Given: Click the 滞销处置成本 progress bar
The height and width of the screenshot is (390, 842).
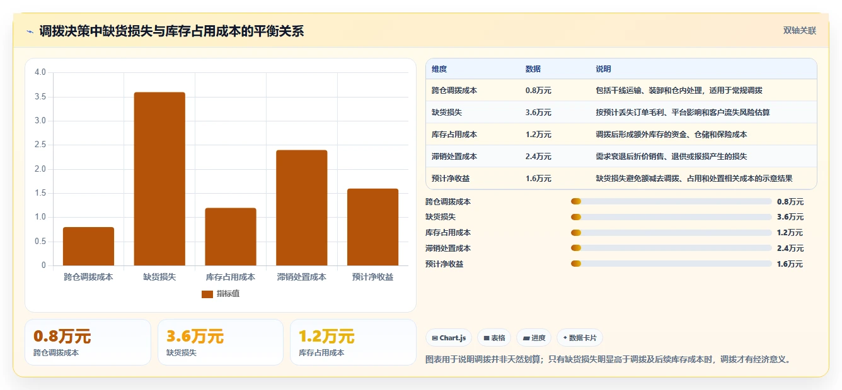Looking at the screenshot, I should coord(671,248).
